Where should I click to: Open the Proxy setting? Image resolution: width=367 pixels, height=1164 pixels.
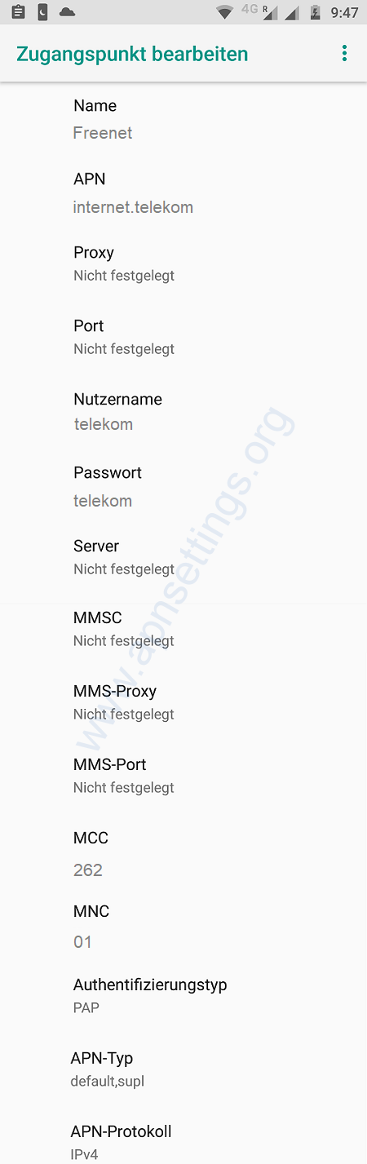coord(183,263)
